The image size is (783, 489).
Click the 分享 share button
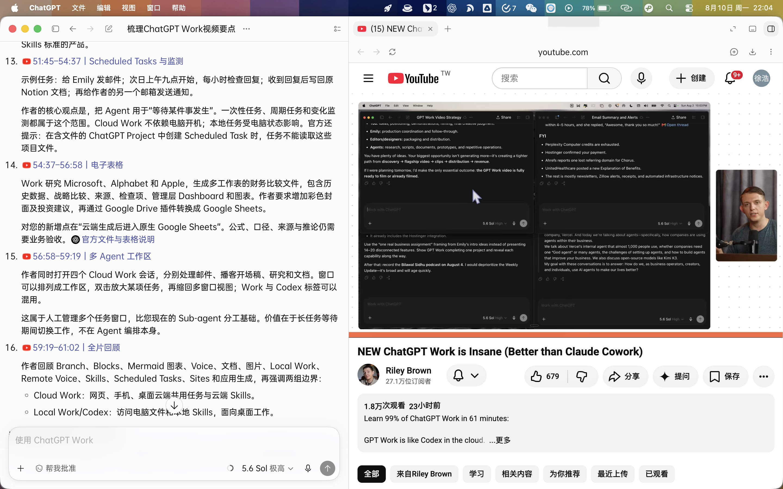coord(625,376)
